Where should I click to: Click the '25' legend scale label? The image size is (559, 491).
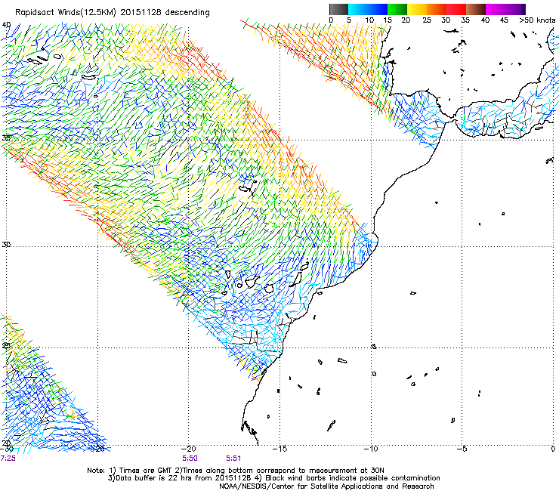[x=427, y=20]
